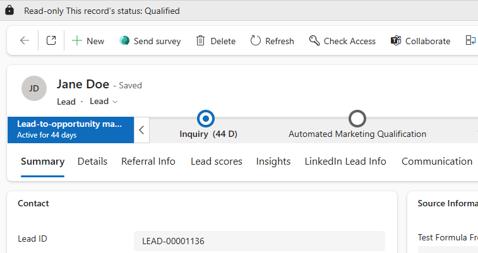This screenshot has width=478, height=253.
Task: Click the Send survey button
Action: click(x=150, y=40)
